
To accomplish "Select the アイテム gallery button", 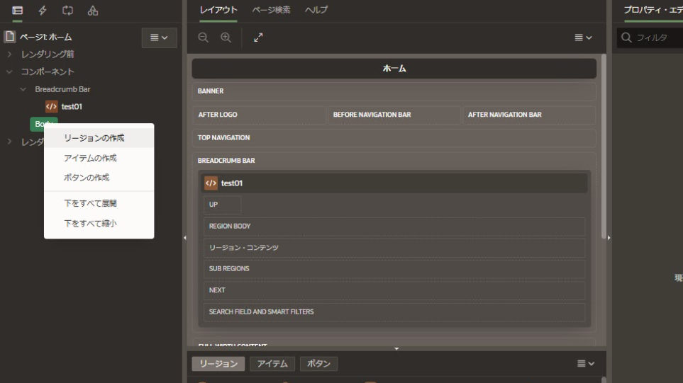I will tap(272, 364).
